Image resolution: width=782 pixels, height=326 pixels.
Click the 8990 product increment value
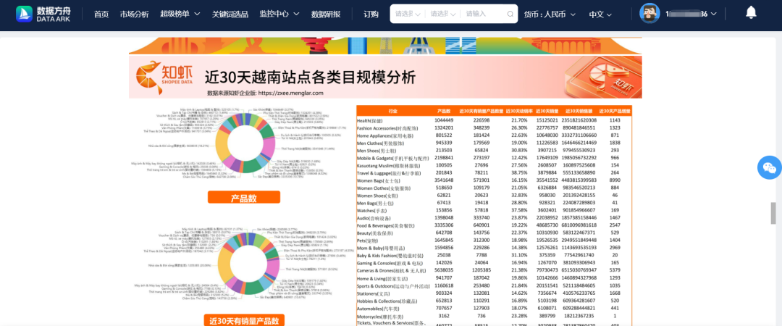click(615, 180)
